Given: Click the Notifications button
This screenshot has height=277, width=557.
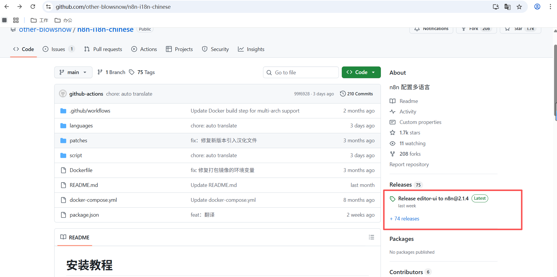Looking at the screenshot, I should click(431, 29).
